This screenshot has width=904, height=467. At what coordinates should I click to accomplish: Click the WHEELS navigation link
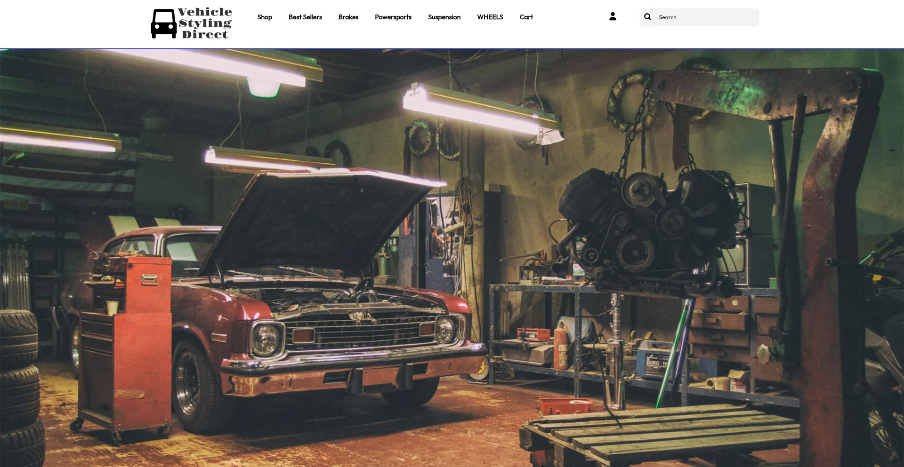490,17
